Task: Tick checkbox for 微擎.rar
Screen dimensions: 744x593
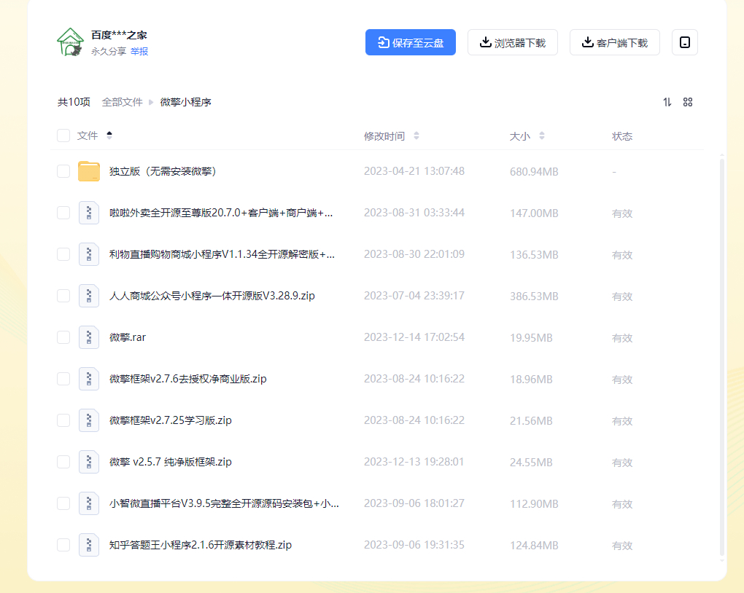Action: 63,337
